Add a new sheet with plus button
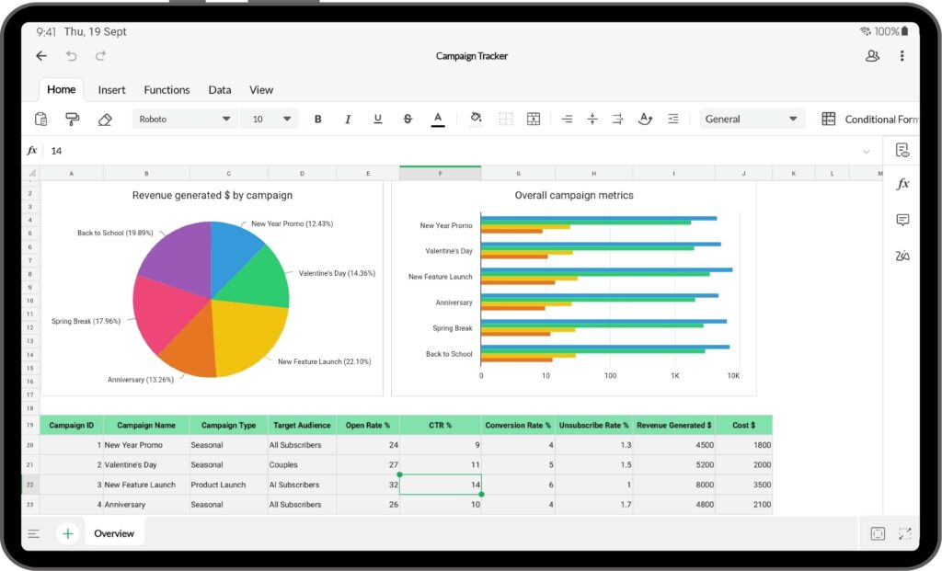 pos(68,533)
